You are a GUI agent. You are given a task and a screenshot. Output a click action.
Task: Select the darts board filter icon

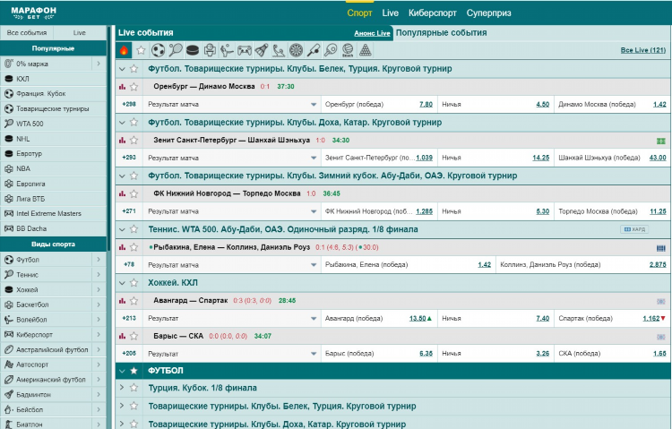297,50
